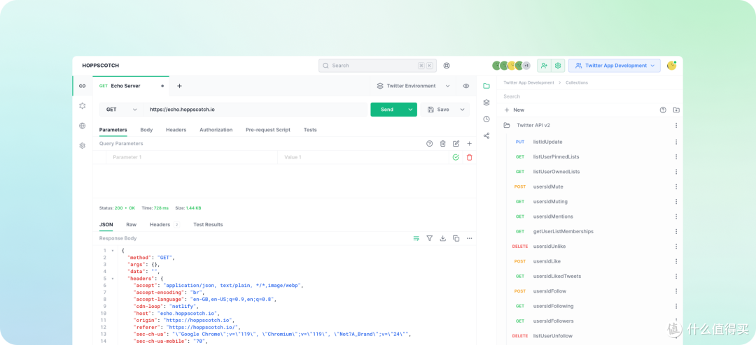Image resolution: width=756 pixels, height=345 pixels.
Task: Open the user profile avatar
Action: point(671,66)
